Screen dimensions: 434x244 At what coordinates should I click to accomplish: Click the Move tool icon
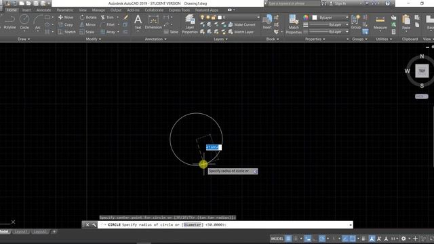coord(60,17)
